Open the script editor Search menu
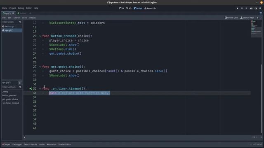 tap(16, 18)
